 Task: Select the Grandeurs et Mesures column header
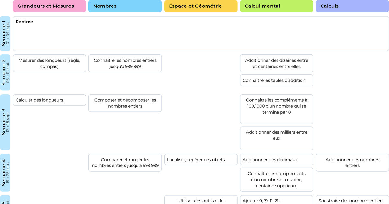point(49,6)
